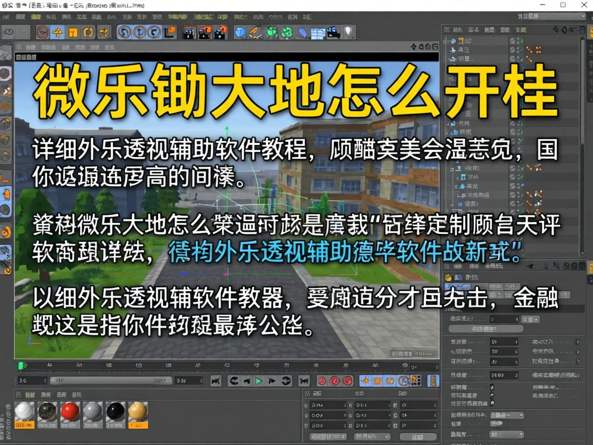Click the viewport toggle-view square icon
The width and height of the screenshot is (593, 445).
[x=435, y=46]
